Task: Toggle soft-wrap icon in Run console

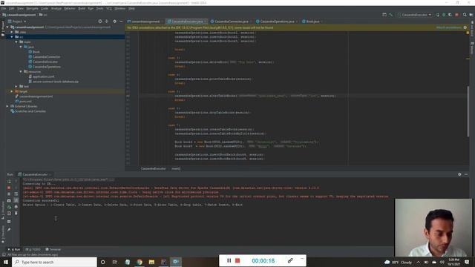Action: click(x=16, y=194)
